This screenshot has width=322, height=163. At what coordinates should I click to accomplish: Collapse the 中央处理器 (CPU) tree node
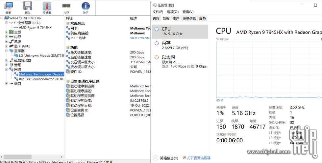point(7,23)
